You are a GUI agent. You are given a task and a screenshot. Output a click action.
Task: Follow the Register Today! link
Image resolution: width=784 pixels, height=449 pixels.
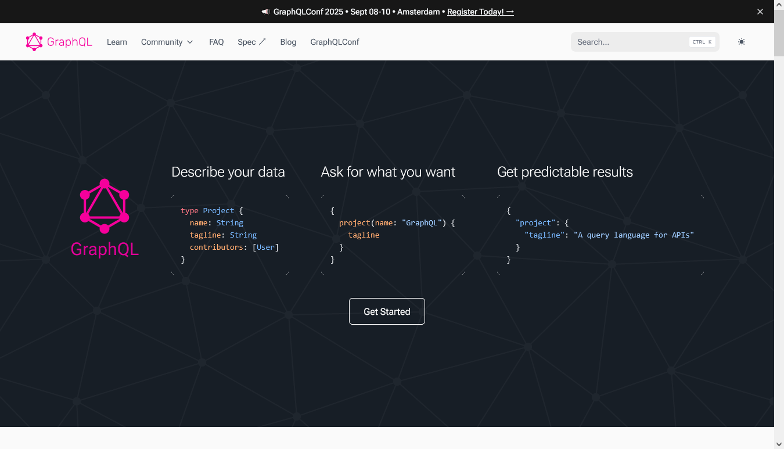480,12
